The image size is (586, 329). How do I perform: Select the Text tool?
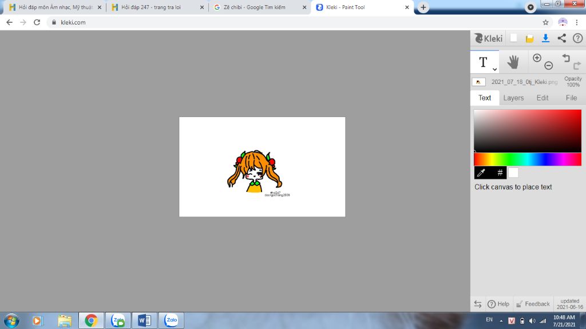click(483, 62)
